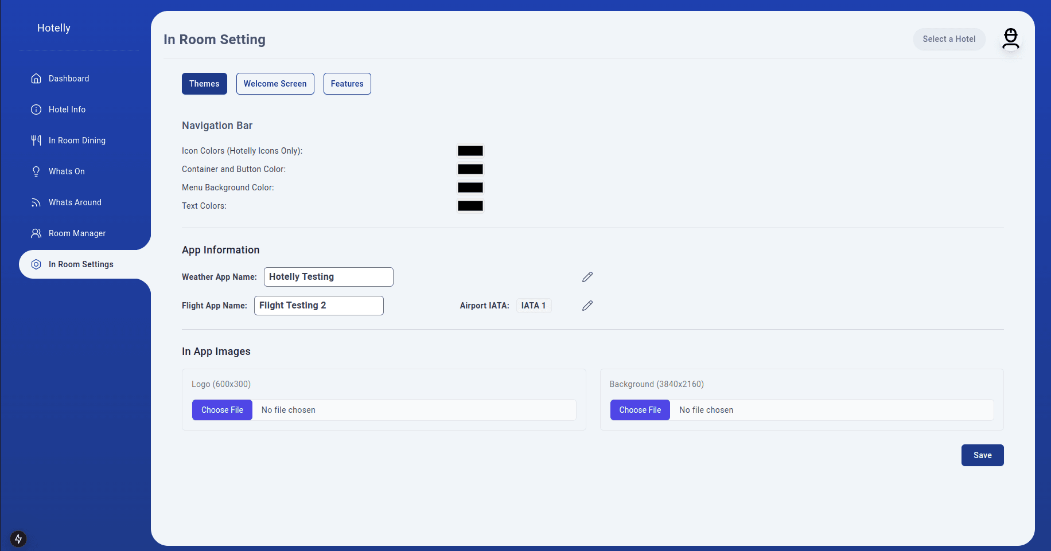1051x551 pixels.
Task: Edit Weather App Name with pencil icon
Action: click(x=587, y=277)
